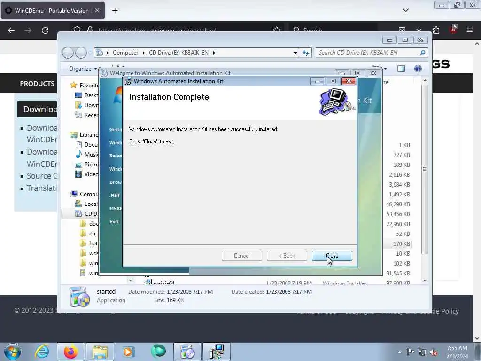The image size is (481, 361).
Task: Click the Explorer scrollbar down arrow
Action: click(425, 280)
